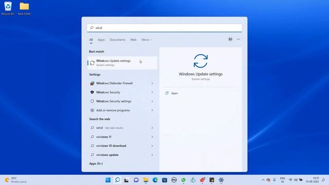
Task: Click the Open external link icon in preview pane
Action: [x=167, y=93]
